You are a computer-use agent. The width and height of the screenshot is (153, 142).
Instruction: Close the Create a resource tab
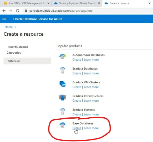[x=150, y=3]
